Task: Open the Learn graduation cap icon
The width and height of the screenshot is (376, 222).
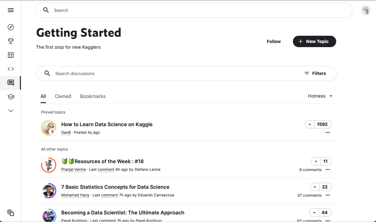Action: point(10,97)
